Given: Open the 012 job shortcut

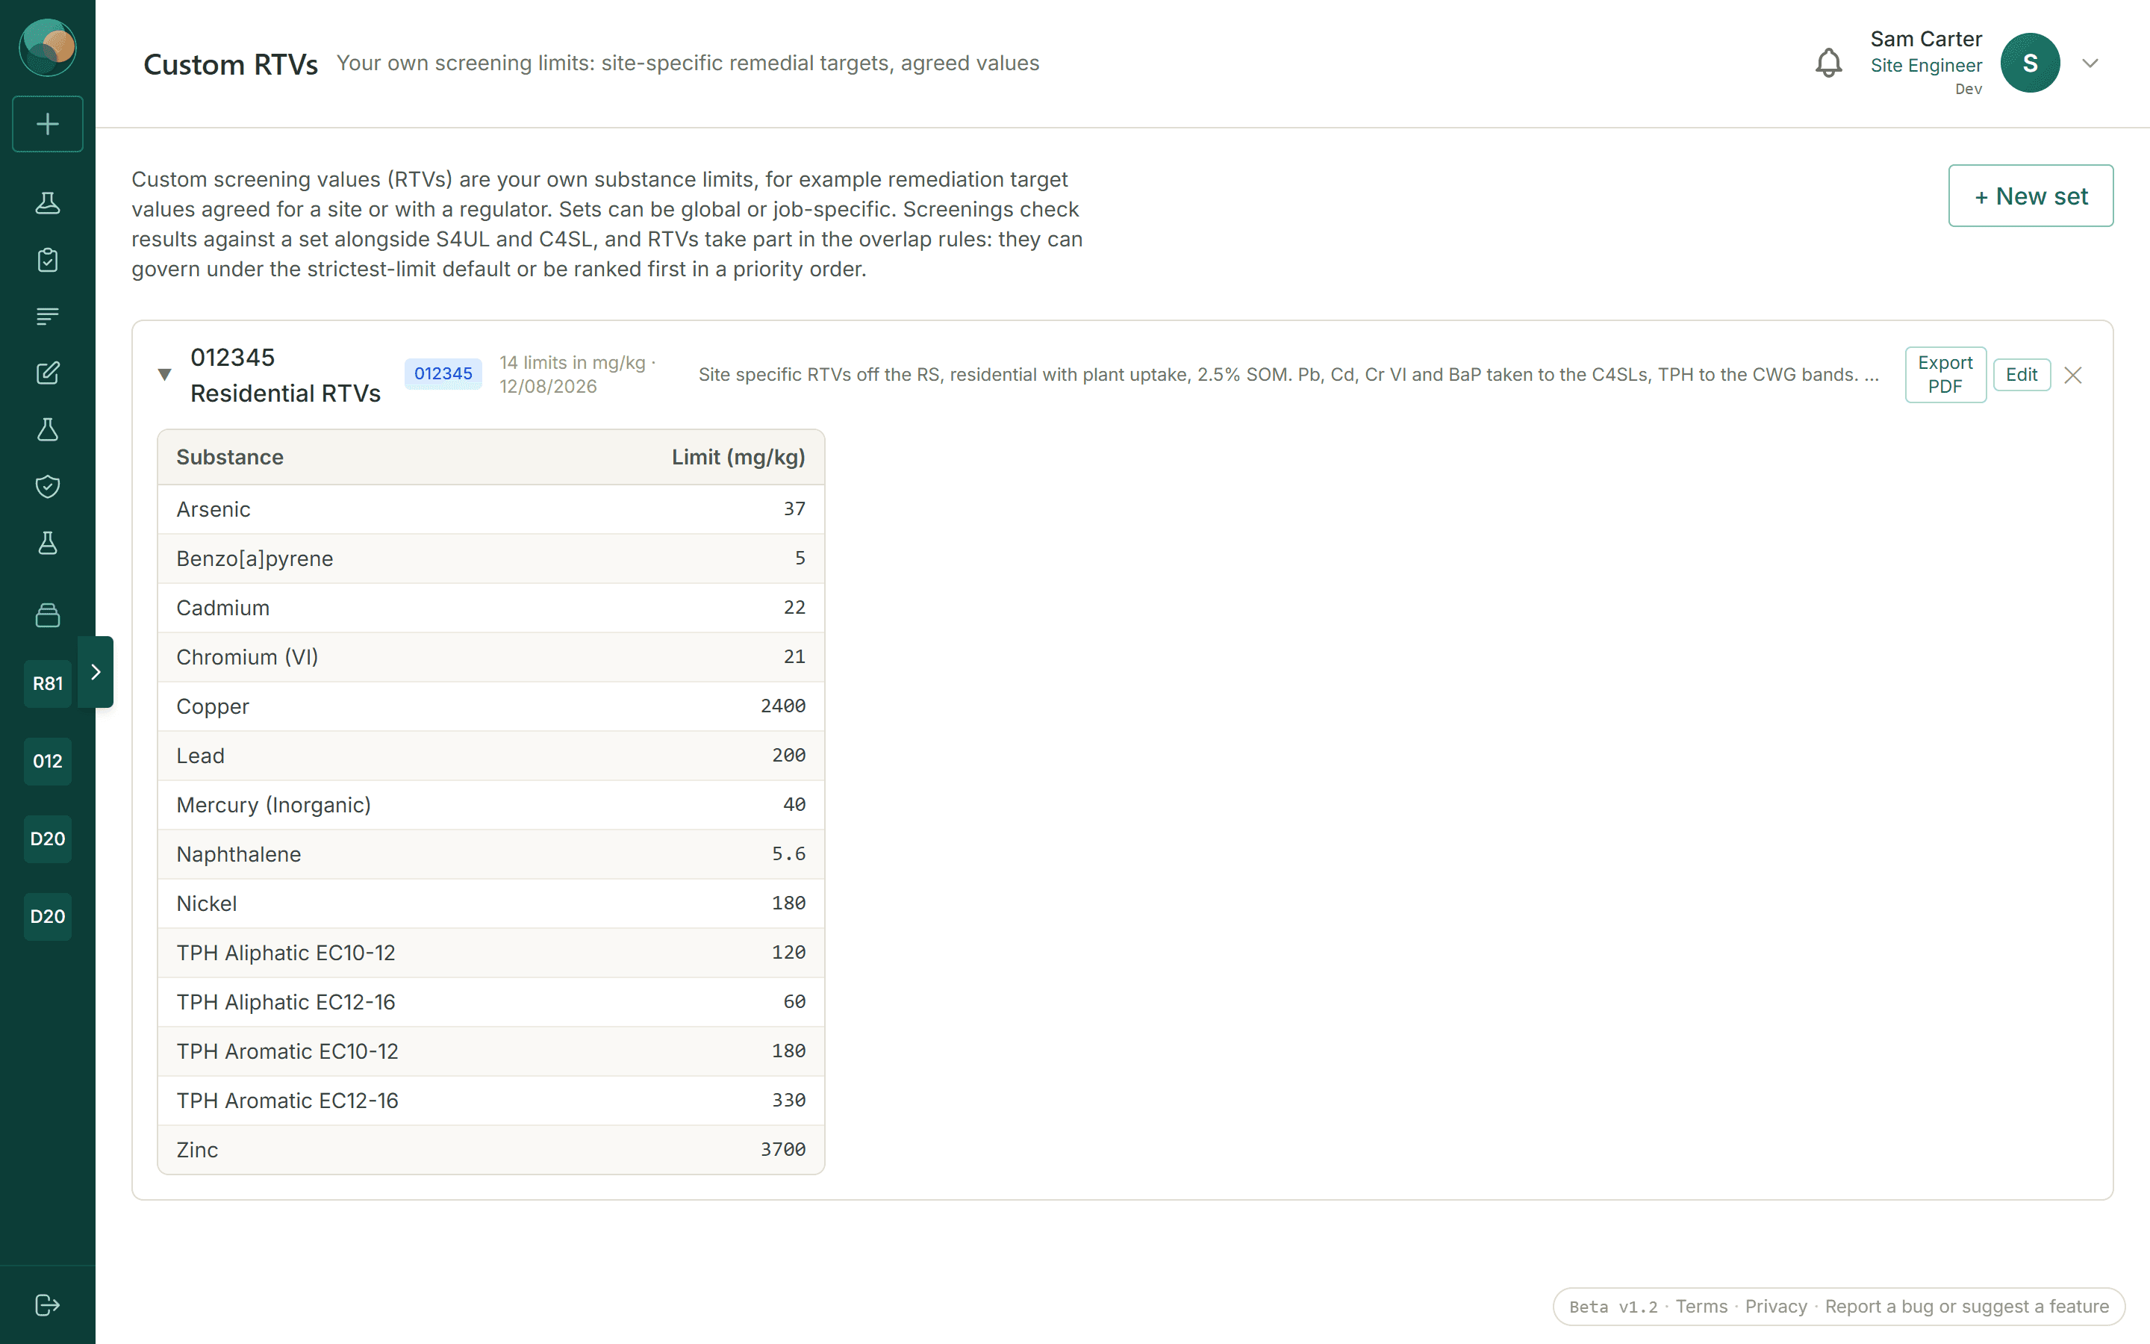Looking at the screenshot, I should click(47, 761).
